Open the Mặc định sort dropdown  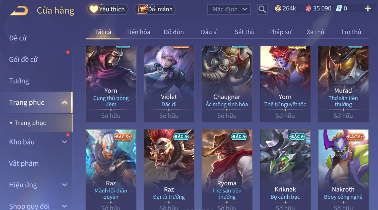[229, 9]
